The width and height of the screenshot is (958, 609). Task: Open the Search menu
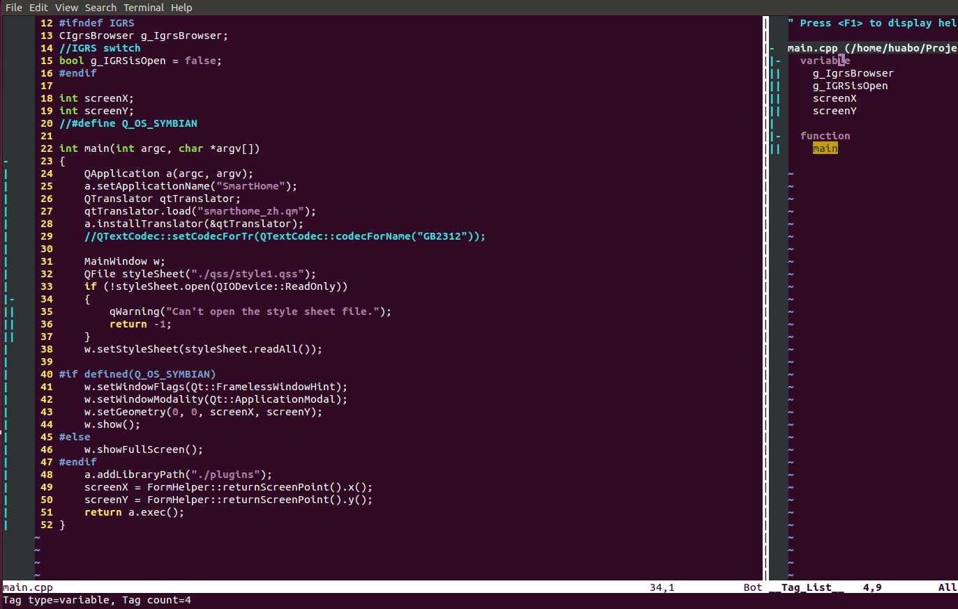coord(100,7)
